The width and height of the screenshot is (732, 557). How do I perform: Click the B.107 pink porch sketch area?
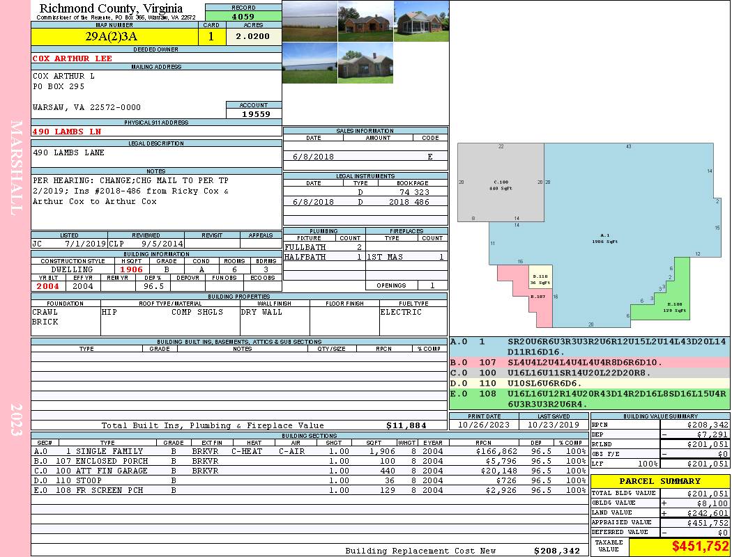tap(537, 297)
